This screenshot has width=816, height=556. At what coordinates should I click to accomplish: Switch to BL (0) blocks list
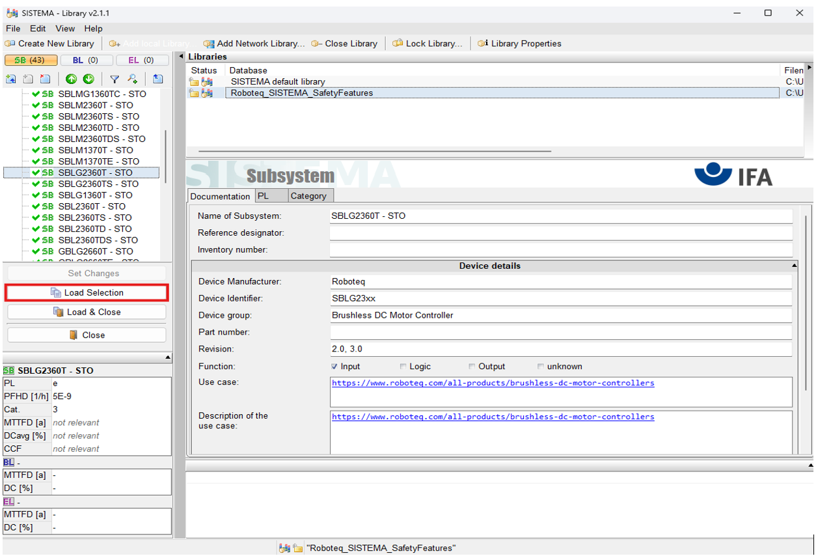85,61
